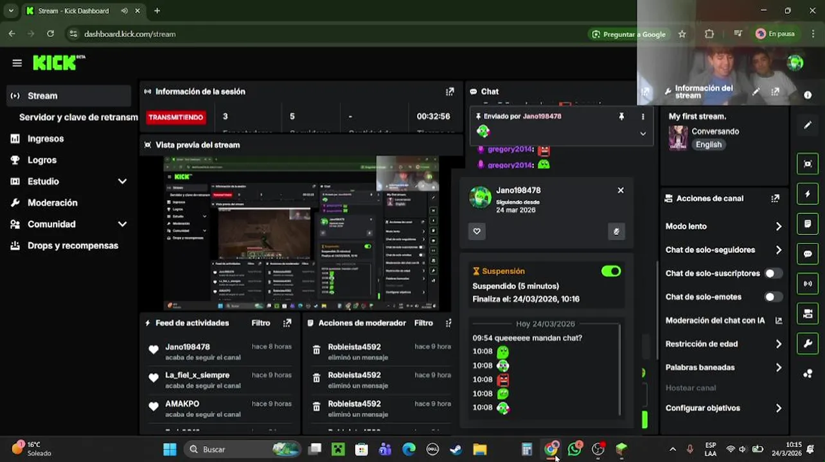Screen dimensions: 825x462
Task: Open Moderación in the sidebar
Action: click(52, 203)
